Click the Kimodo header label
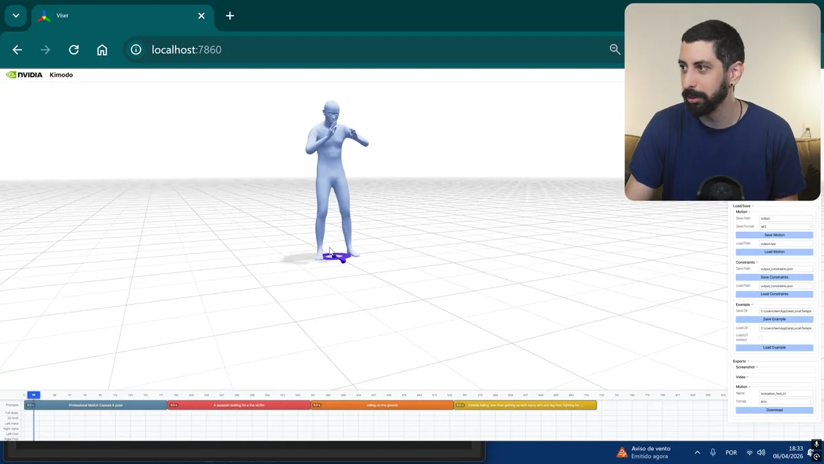This screenshot has height=464, width=824. [61, 75]
